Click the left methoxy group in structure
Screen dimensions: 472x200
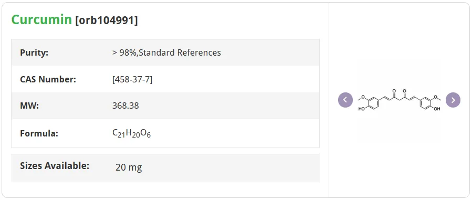point(362,98)
